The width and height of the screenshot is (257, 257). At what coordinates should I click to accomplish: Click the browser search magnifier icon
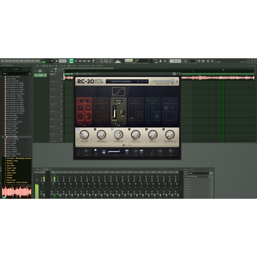[x=30, y=74]
